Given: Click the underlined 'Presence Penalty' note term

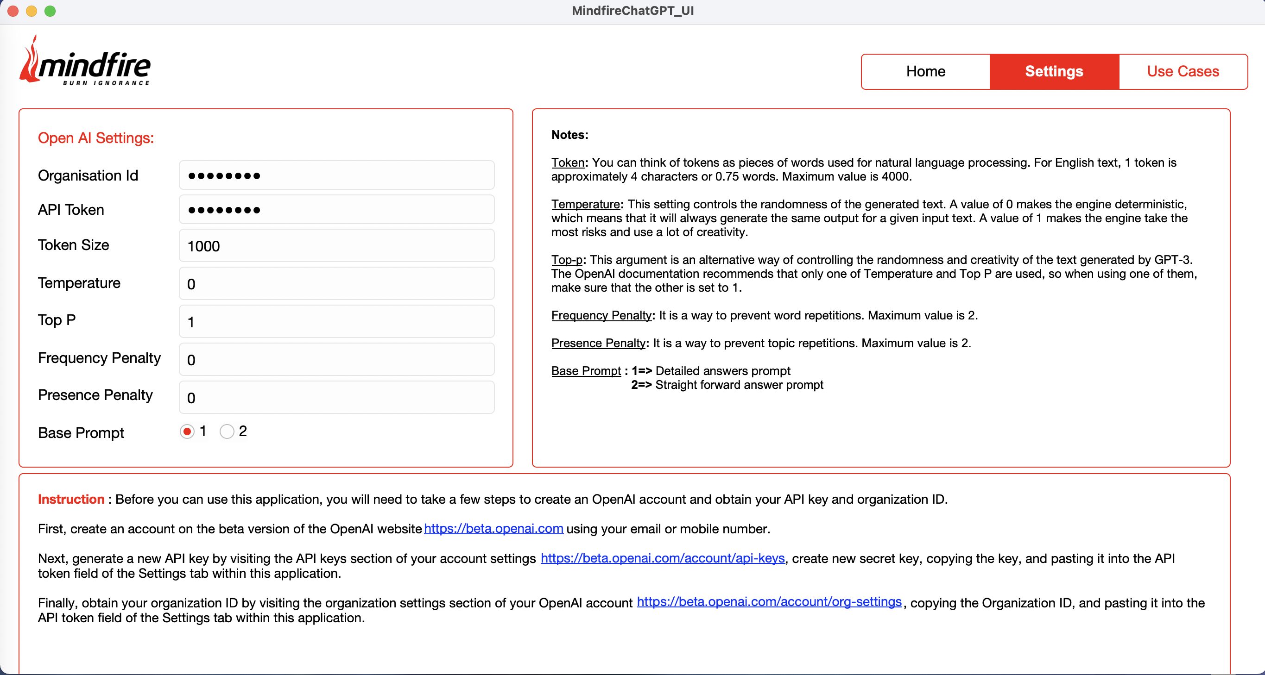Looking at the screenshot, I should [598, 344].
